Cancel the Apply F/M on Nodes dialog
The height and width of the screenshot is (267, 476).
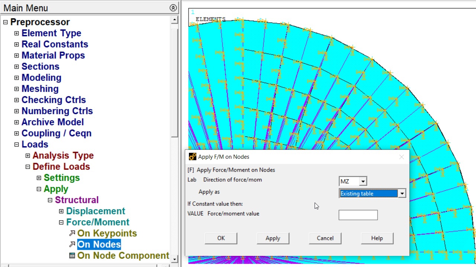click(x=325, y=238)
